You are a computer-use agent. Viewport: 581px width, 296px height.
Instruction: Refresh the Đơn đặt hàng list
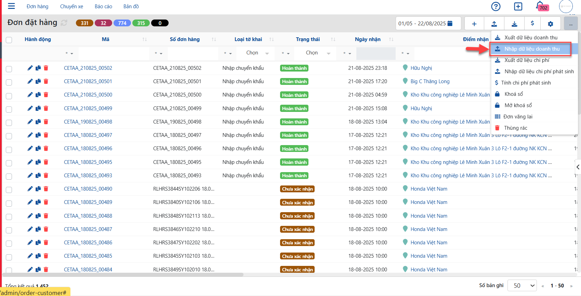tap(64, 23)
